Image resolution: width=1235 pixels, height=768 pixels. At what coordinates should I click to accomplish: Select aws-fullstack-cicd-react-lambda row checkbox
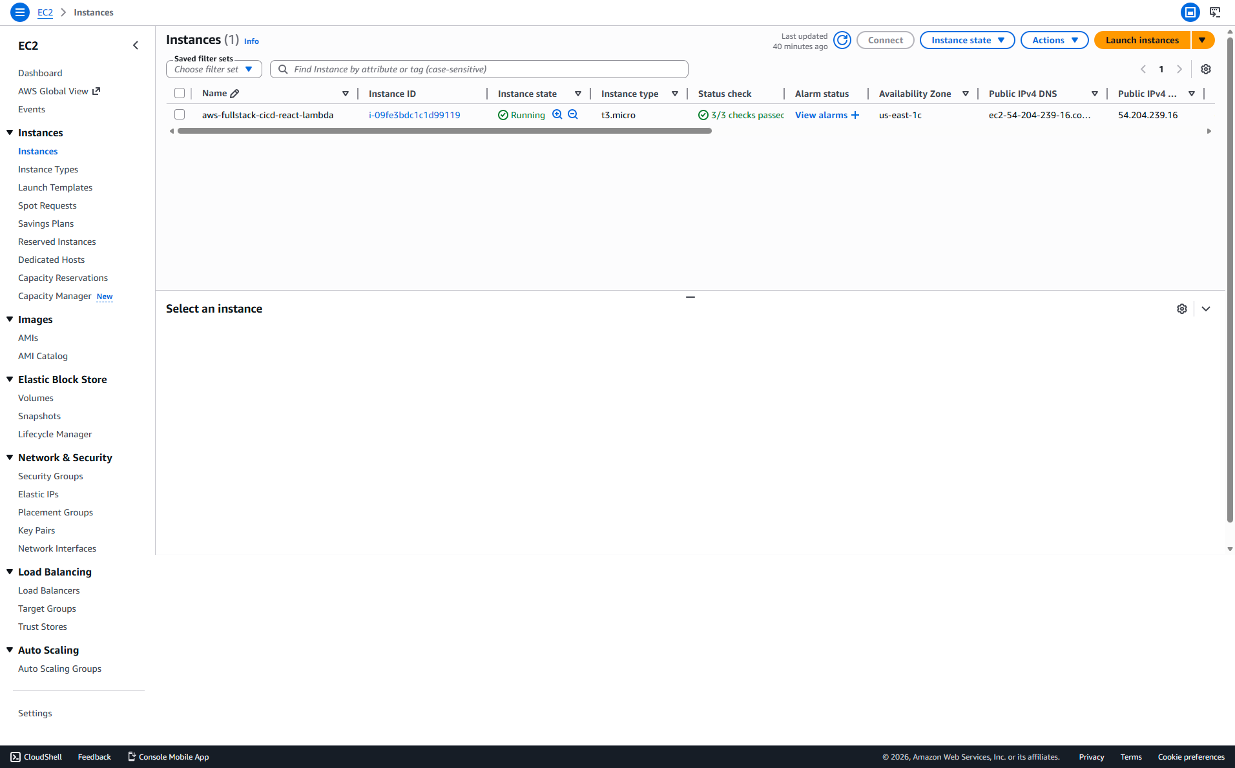coord(180,114)
